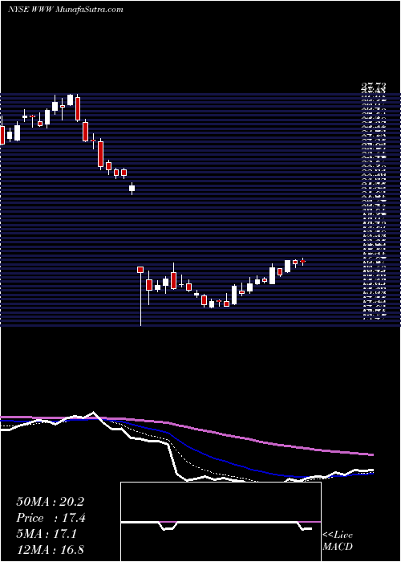Click the <<Live MACD label
This screenshot has height=562, width=401.
coord(338,541)
